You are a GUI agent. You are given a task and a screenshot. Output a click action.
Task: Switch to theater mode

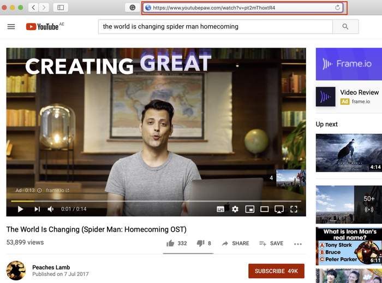tap(264, 209)
